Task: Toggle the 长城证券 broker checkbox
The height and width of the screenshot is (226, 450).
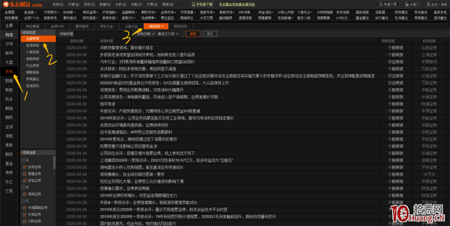Action: tap(25, 214)
